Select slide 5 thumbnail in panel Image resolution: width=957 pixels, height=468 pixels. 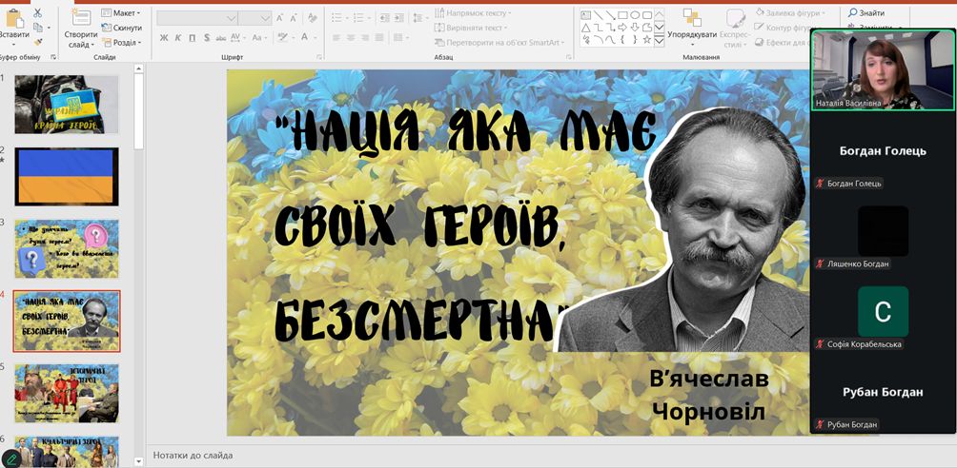(x=66, y=392)
